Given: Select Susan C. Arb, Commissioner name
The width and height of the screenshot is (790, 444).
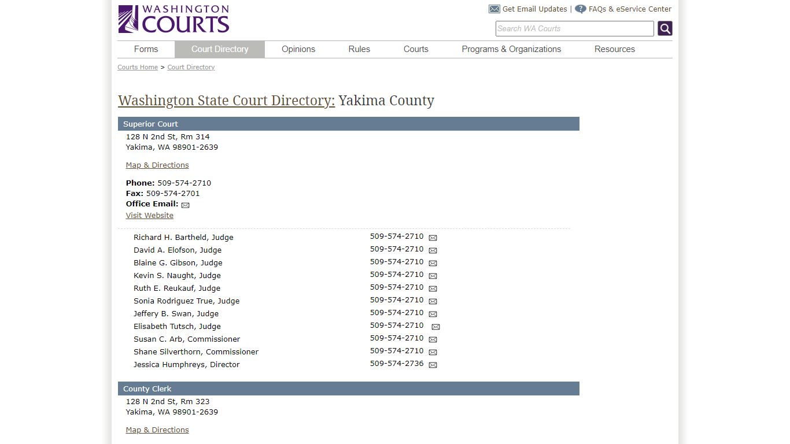Looking at the screenshot, I should coord(187,339).
